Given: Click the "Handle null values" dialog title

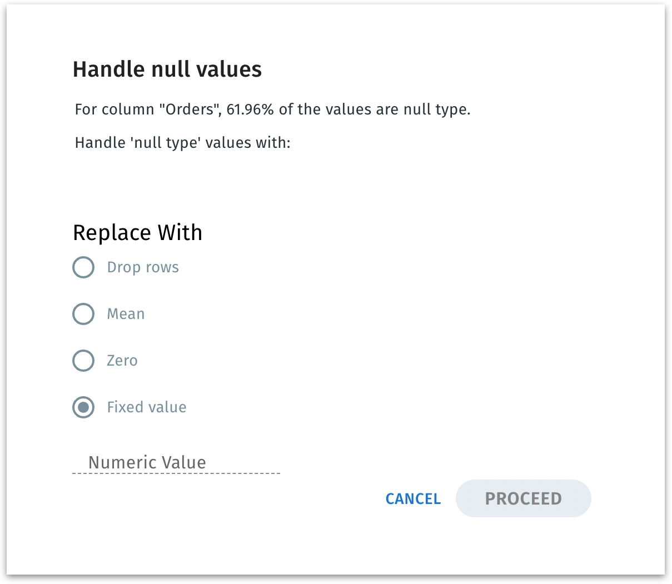Looking at the screenshot, I should click(x=167, y=69).
